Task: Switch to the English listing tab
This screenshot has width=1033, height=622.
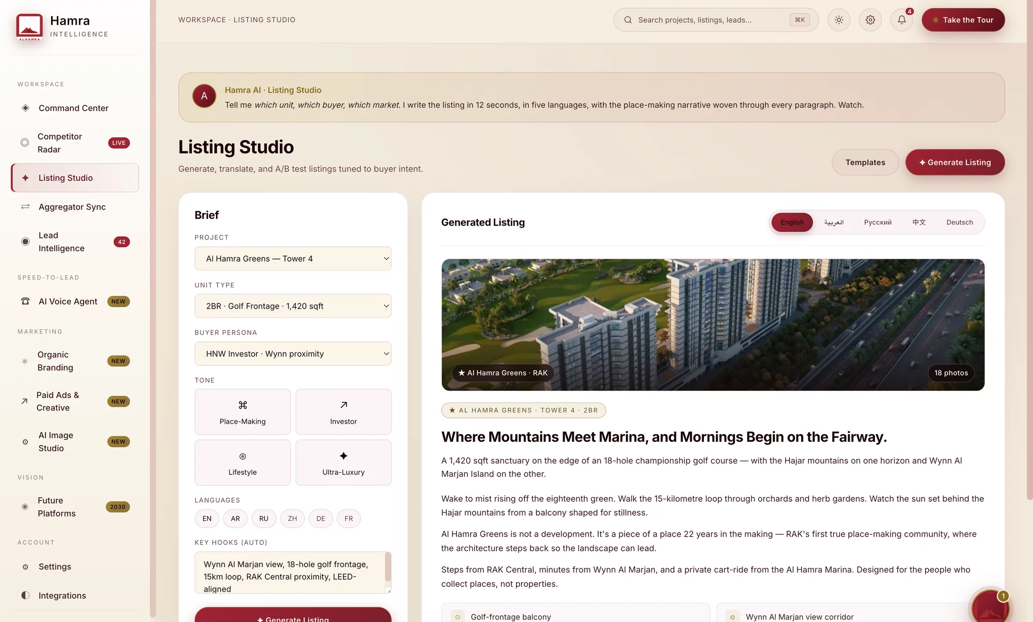Action: coord(792,222)
